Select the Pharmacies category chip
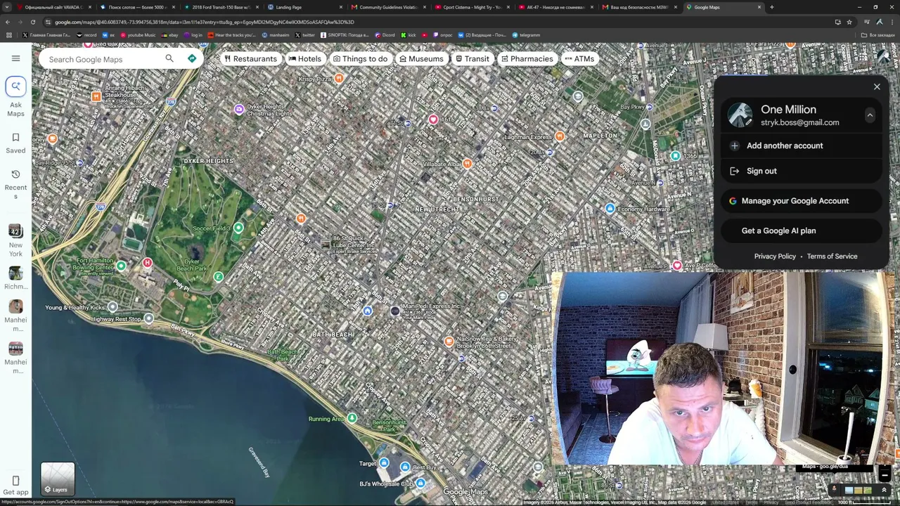The width and height of the screenshot is (900, 506). click(527, 58)
